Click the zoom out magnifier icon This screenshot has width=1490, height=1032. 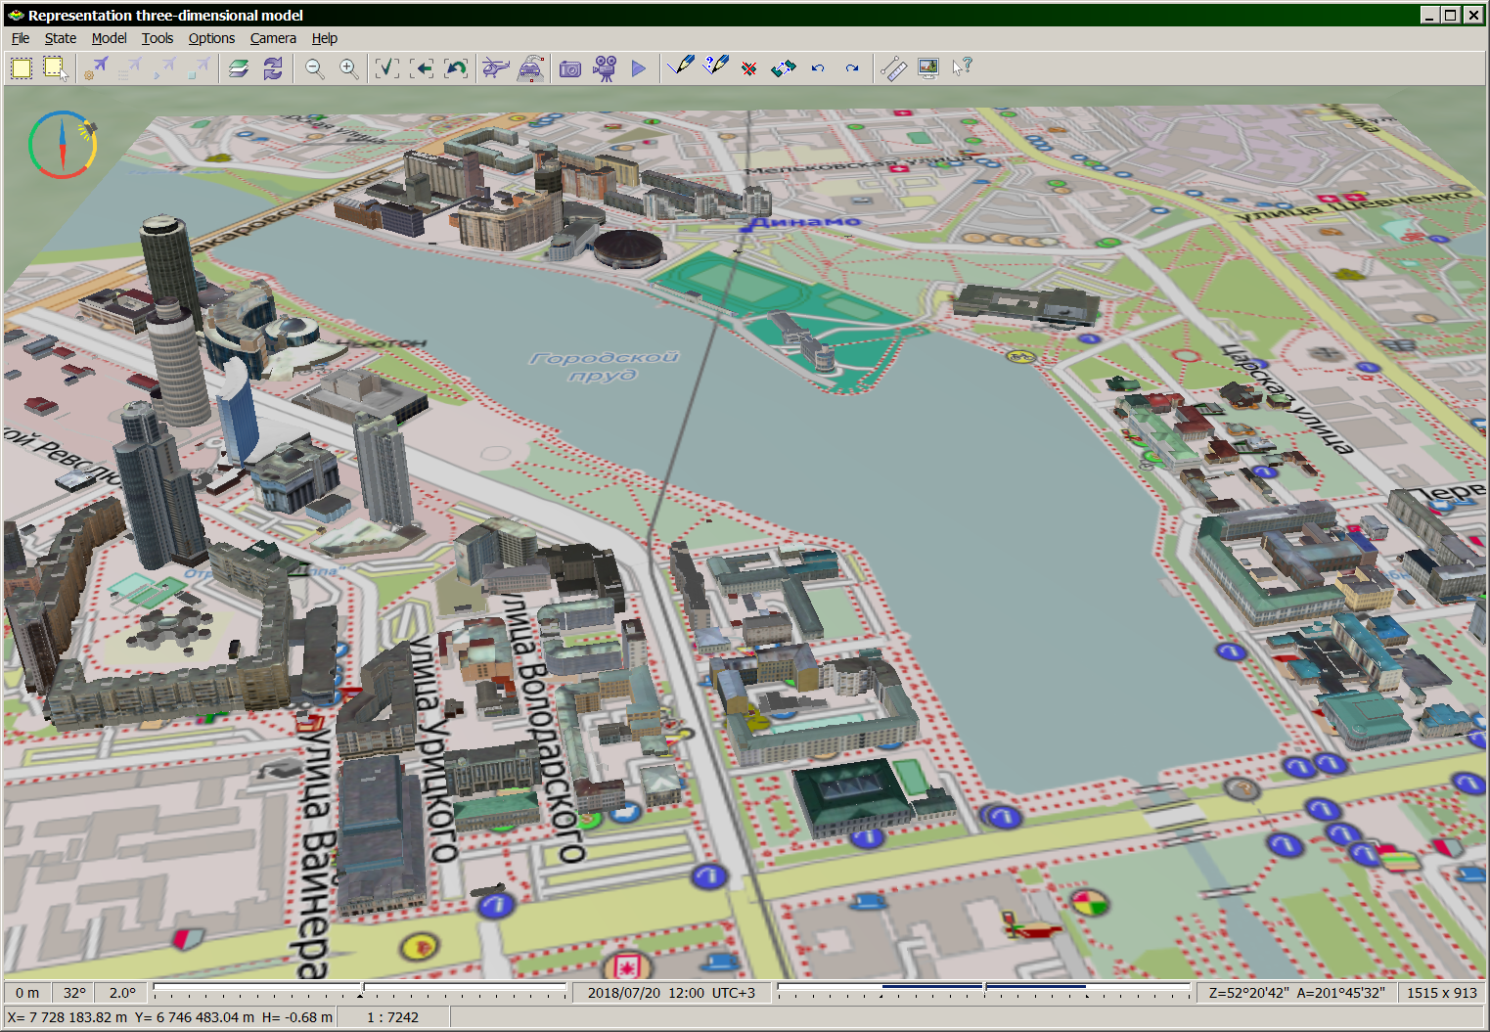click(x=314, y=67)
